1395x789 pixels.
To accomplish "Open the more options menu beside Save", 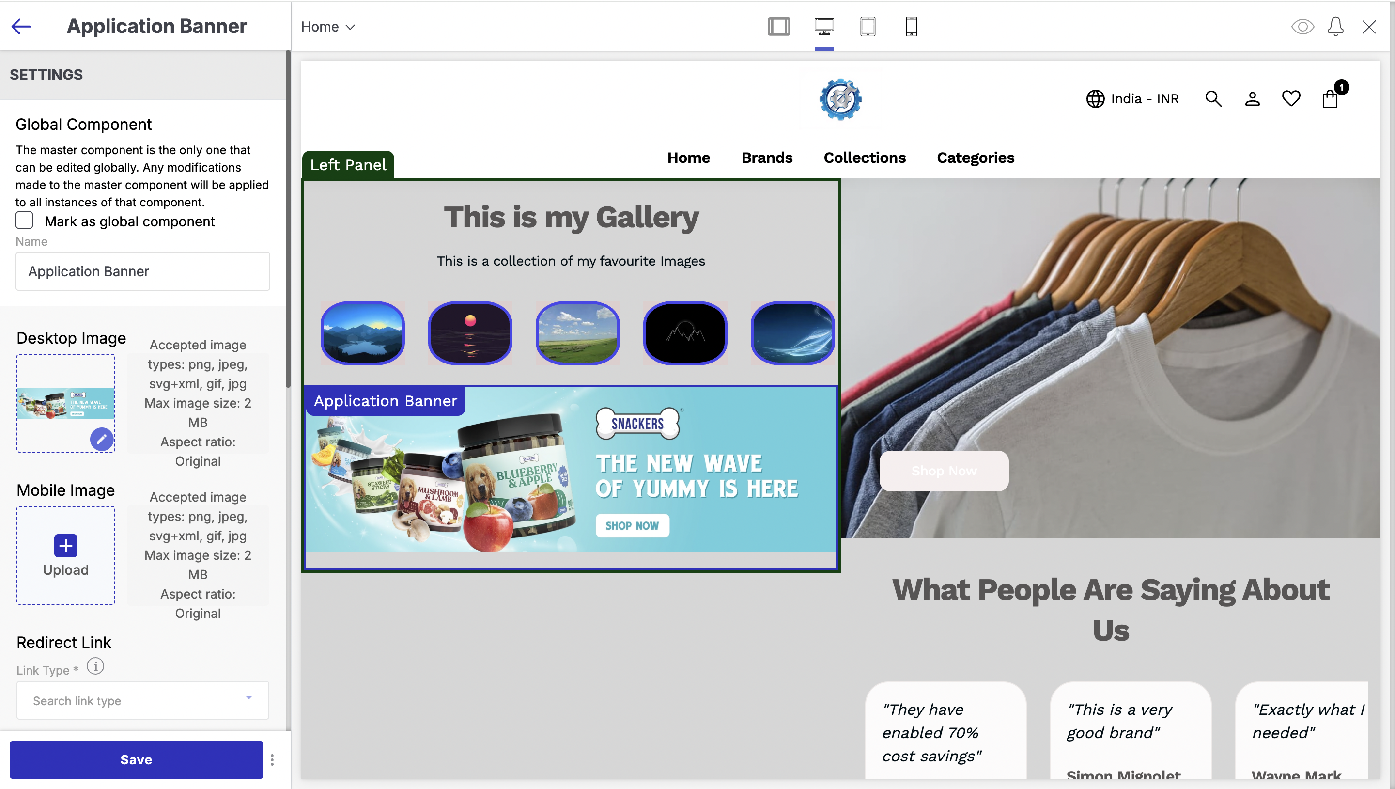I will [x=272, y=760].
